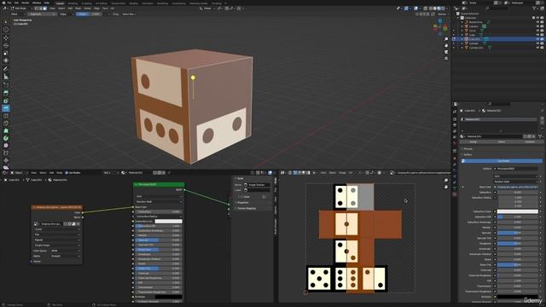Open the Render properties tab

tap(455, 119)
